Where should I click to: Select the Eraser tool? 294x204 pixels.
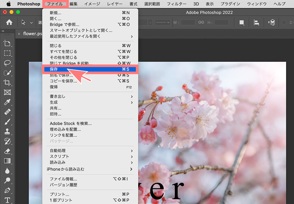pyautogui.click(x=7, y=151)
